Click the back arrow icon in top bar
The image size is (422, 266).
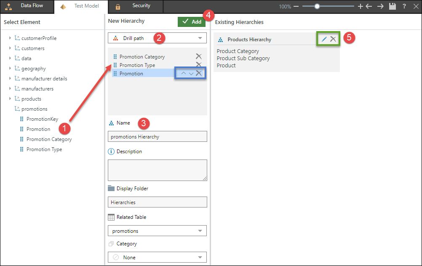point(369,6)
